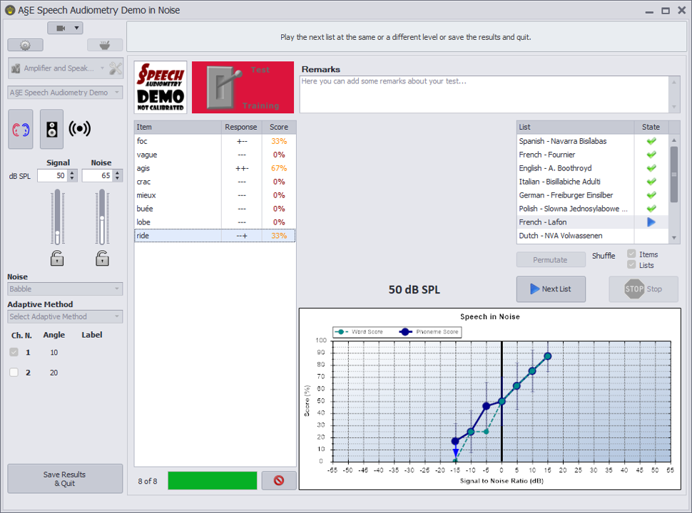Click the Signal dB SPL value field
692x513 pixels.
53,175
